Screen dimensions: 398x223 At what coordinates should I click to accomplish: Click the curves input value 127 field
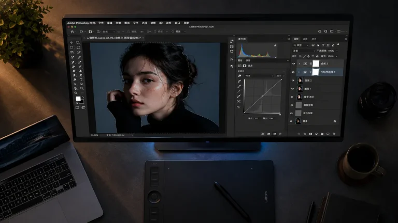point(257,118)
